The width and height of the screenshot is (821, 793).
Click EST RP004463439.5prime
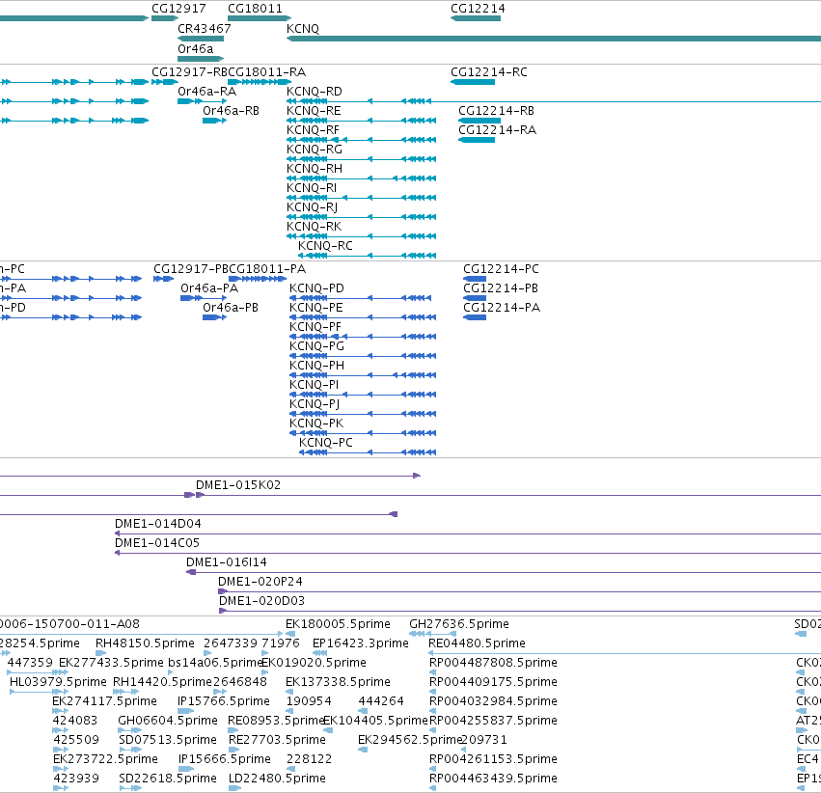pos(493,779)
